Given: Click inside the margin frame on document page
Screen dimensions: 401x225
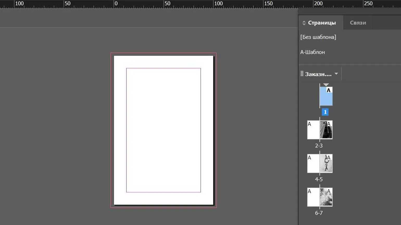Looking at the screenshot, I should click(x=164, y=130).
